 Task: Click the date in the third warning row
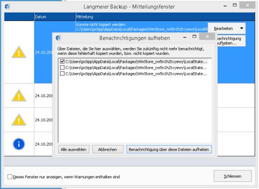[x=44, y=120]
